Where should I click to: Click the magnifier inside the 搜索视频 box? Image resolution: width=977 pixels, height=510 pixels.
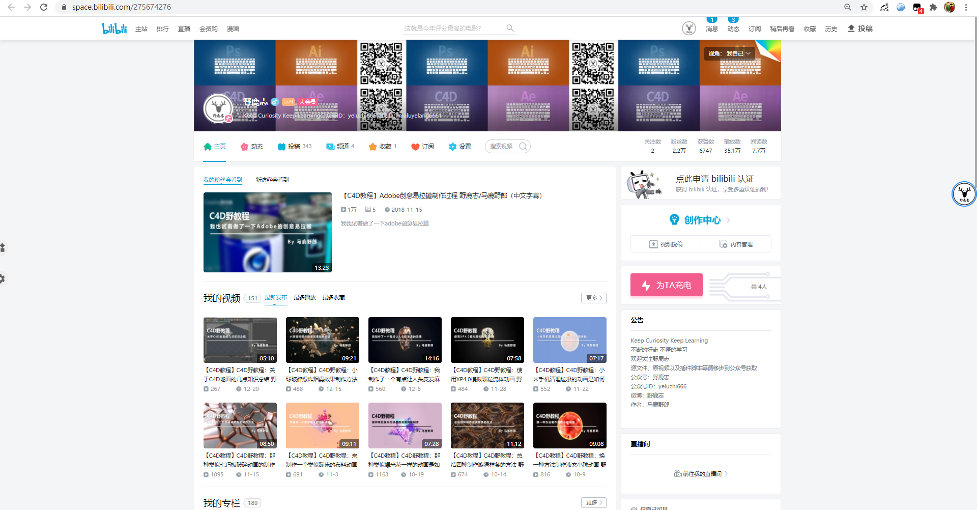[523, 147]
